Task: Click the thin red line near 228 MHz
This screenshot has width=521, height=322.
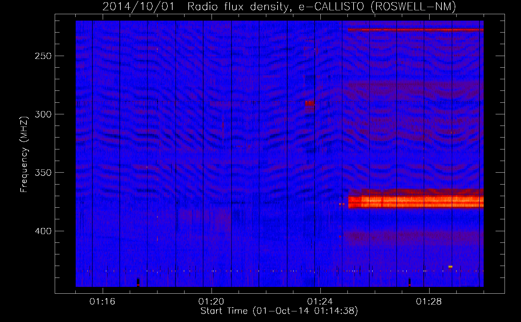Action: [x=416, y=30]
